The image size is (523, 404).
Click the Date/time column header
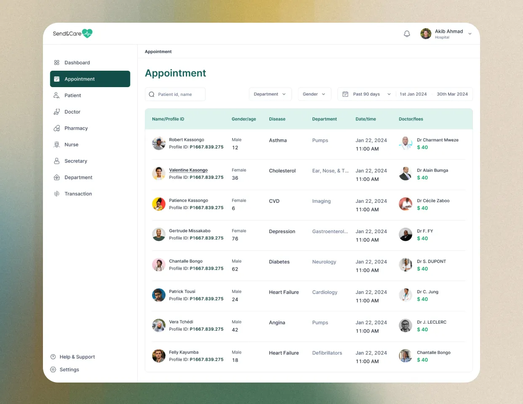click(366, 119)
